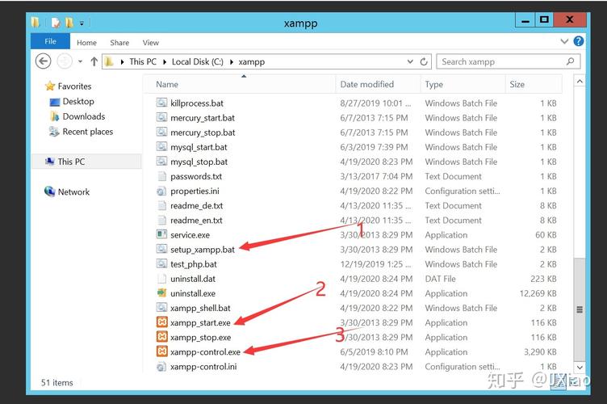
Task: Select the xampp_start.exe file name
Action: (x=200, y=322)
